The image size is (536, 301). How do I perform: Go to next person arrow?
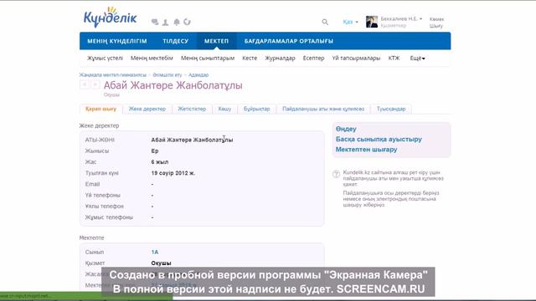point(95,84)
